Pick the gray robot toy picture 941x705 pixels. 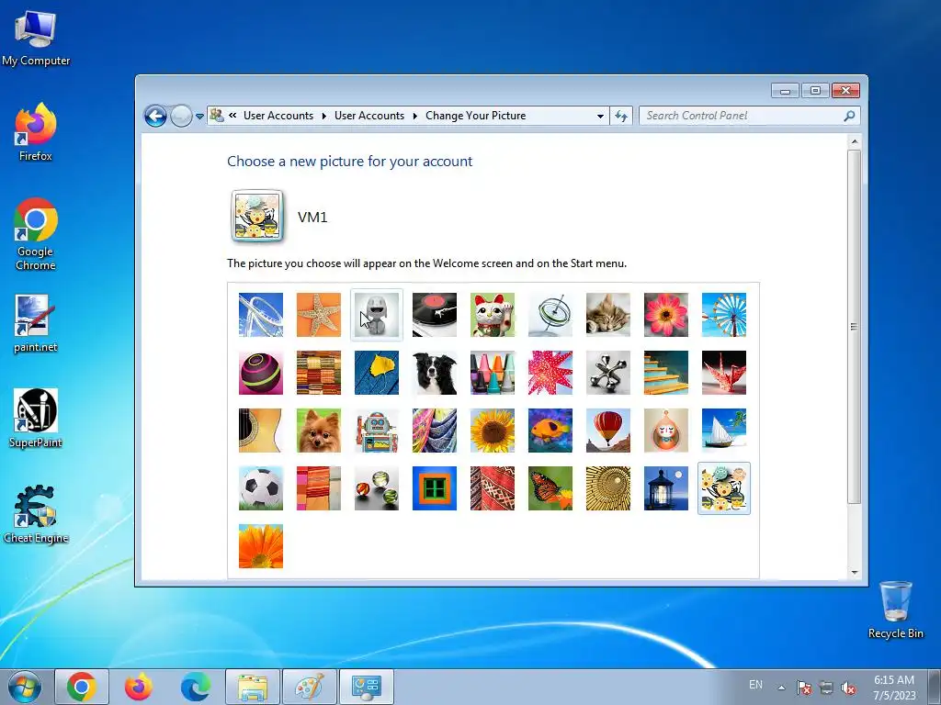tap(376, 315)
